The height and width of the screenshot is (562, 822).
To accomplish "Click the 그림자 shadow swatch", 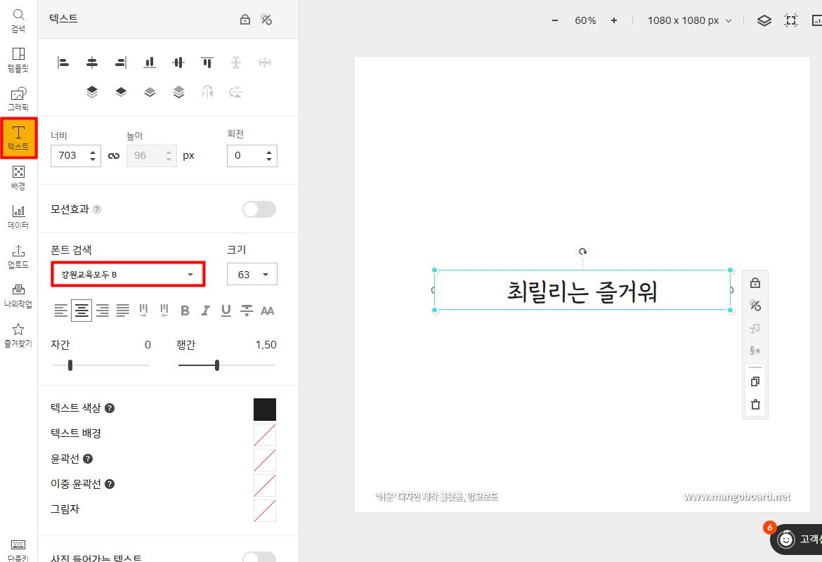I will click(x=265, y=511).
